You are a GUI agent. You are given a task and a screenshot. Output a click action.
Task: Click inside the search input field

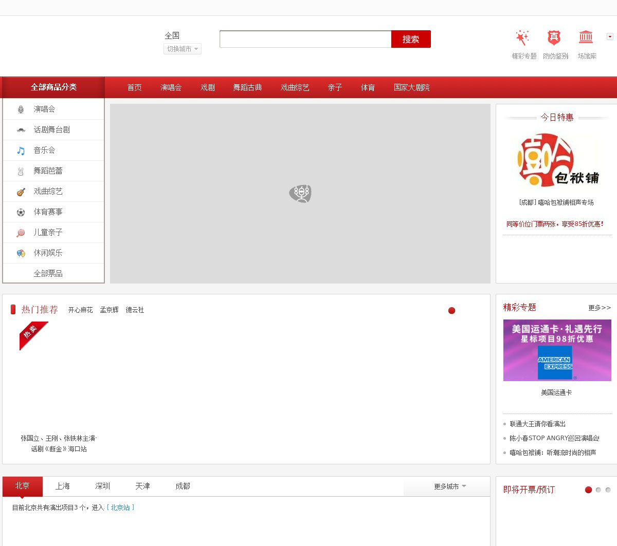pos(305,39)
